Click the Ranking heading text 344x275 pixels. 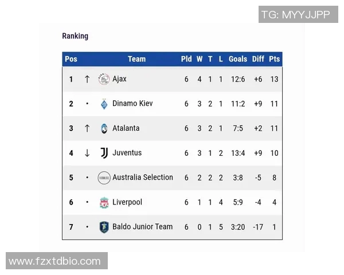click(75, 36)
